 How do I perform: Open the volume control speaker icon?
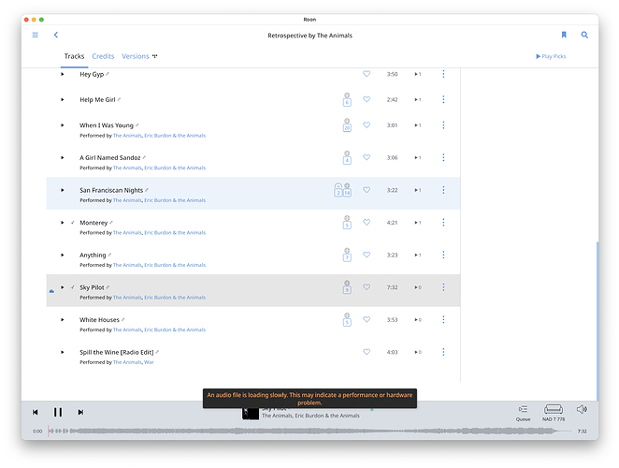click(582, 409)
